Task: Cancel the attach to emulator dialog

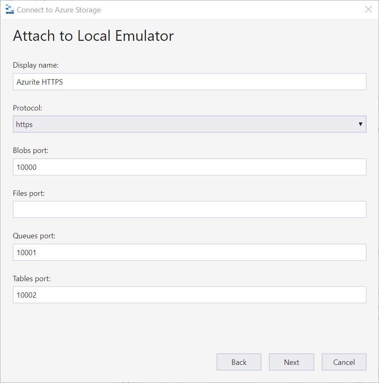Action: tap(344, 362)
